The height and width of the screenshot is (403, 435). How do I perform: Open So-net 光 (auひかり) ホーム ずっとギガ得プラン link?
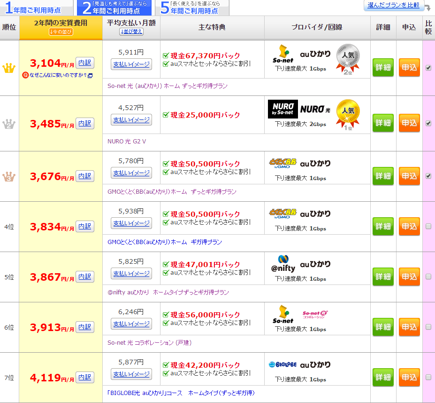(168, 86)
